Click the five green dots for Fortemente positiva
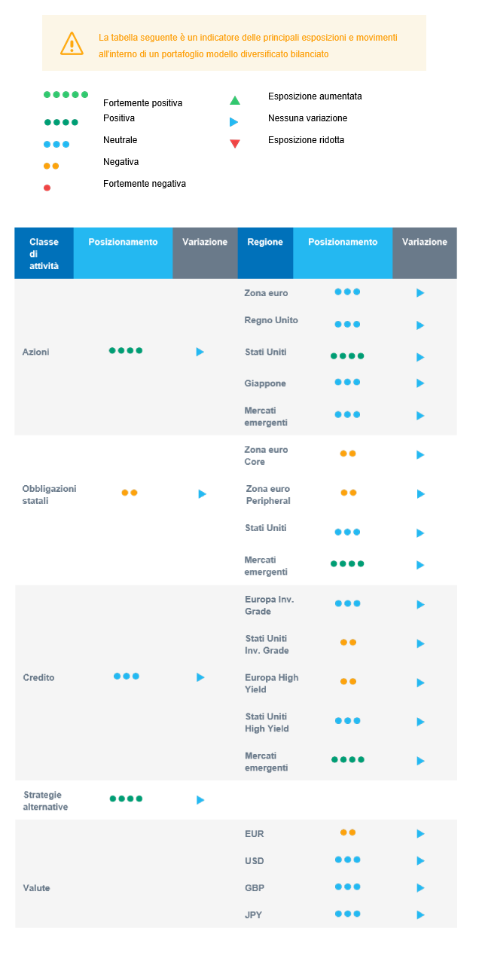The image size is (479, 968). 66,95
